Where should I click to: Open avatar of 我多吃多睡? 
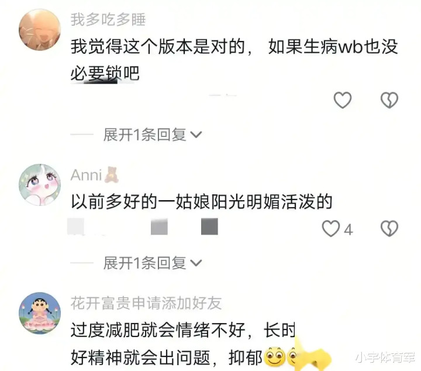click(40, 29)
